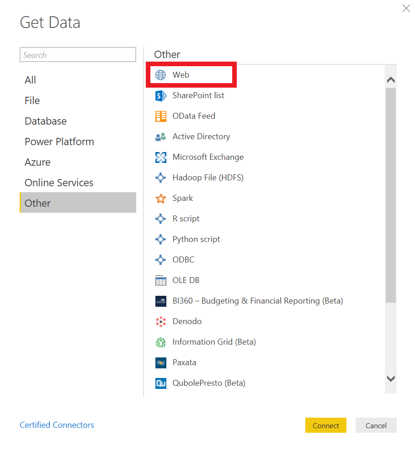Click the Active Directory people icon
The width and height of the screenshot is (415, 451).
pyautogui.click(x=160, y=136)
